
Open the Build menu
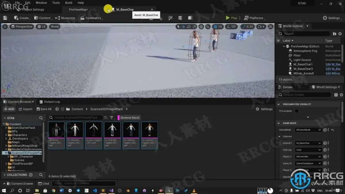coord(69,3)
